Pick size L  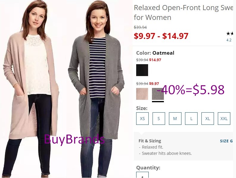tap(191, 119)
